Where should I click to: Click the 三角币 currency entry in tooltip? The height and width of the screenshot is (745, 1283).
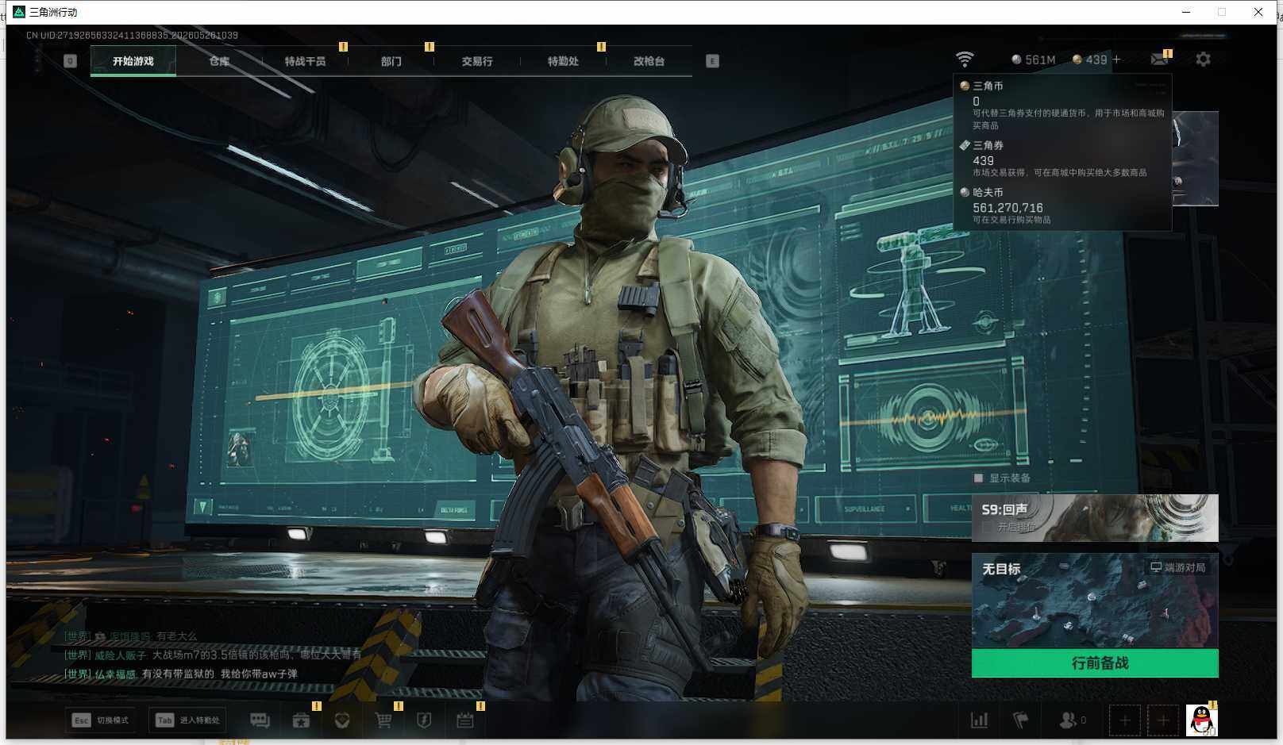click(x=1062, y=105)
